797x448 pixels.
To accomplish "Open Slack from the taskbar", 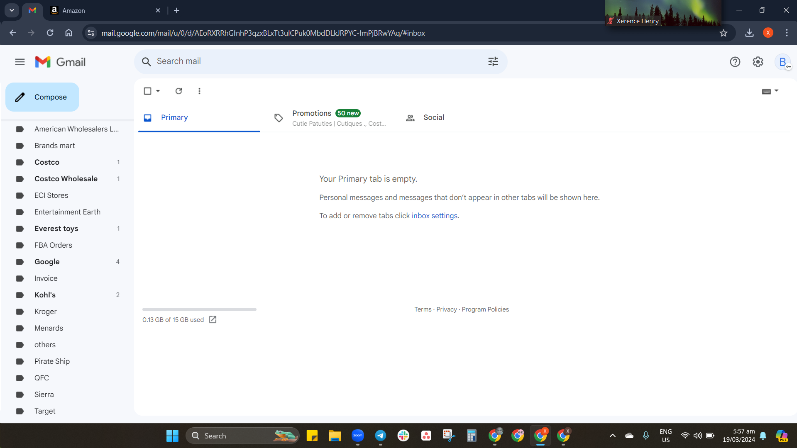I will [x=403, y=436].
